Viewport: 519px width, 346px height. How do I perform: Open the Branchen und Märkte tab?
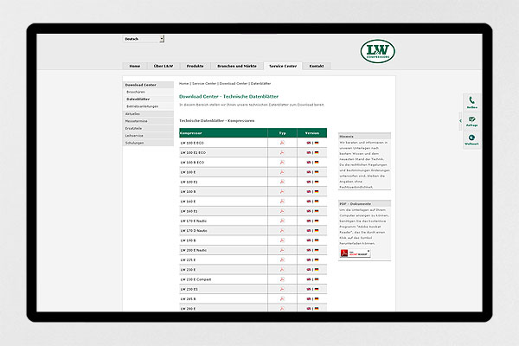(235, 66)
